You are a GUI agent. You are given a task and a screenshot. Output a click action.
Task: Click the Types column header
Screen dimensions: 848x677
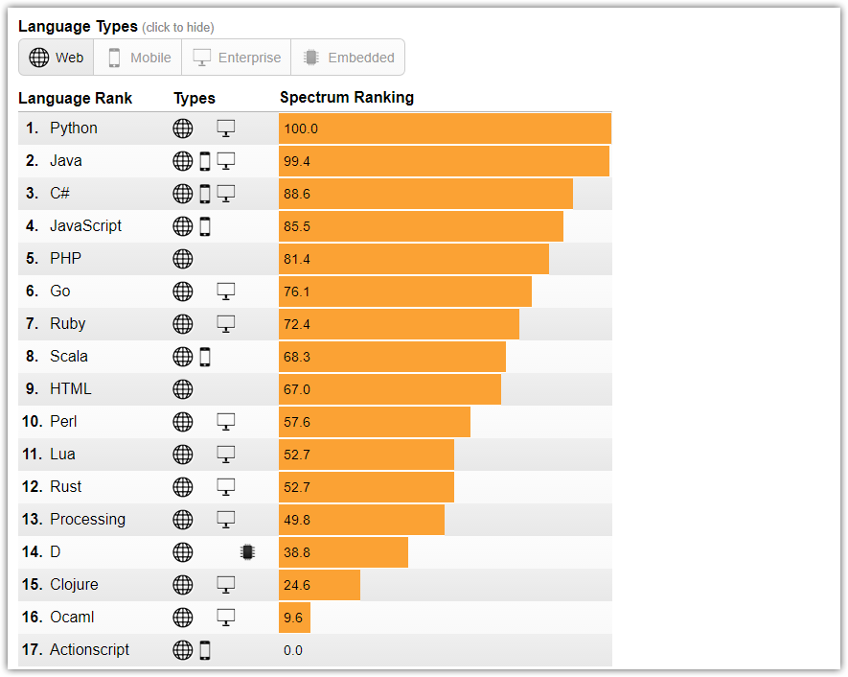(x=195, y=98)
